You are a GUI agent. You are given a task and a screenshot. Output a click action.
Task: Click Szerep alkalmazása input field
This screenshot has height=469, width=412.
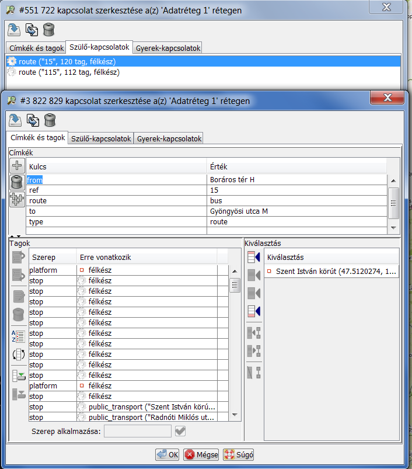click(x=138, y=431)
